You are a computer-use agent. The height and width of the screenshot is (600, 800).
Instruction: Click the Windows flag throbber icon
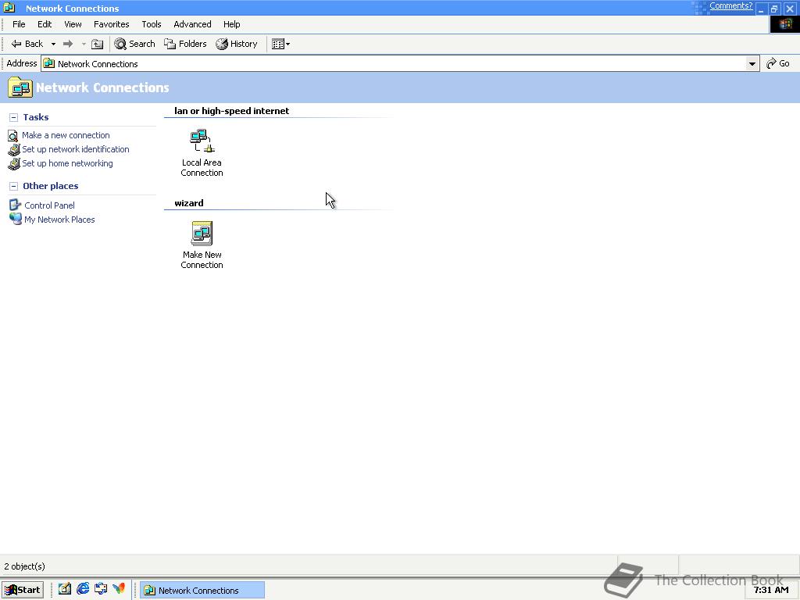(x=784, y=24)
